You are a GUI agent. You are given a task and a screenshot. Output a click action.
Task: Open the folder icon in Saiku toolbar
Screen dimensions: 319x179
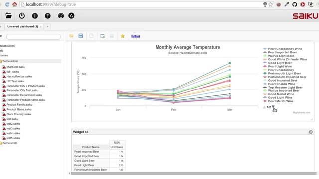pos(8,15)
